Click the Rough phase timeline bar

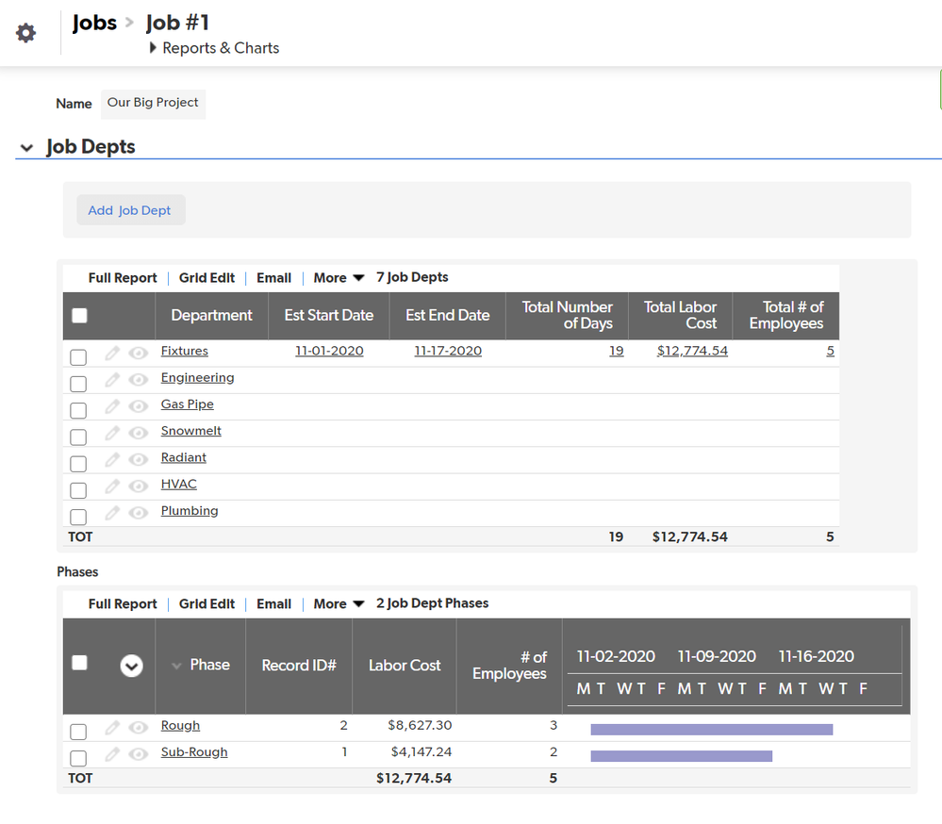(x=712, y=730)
